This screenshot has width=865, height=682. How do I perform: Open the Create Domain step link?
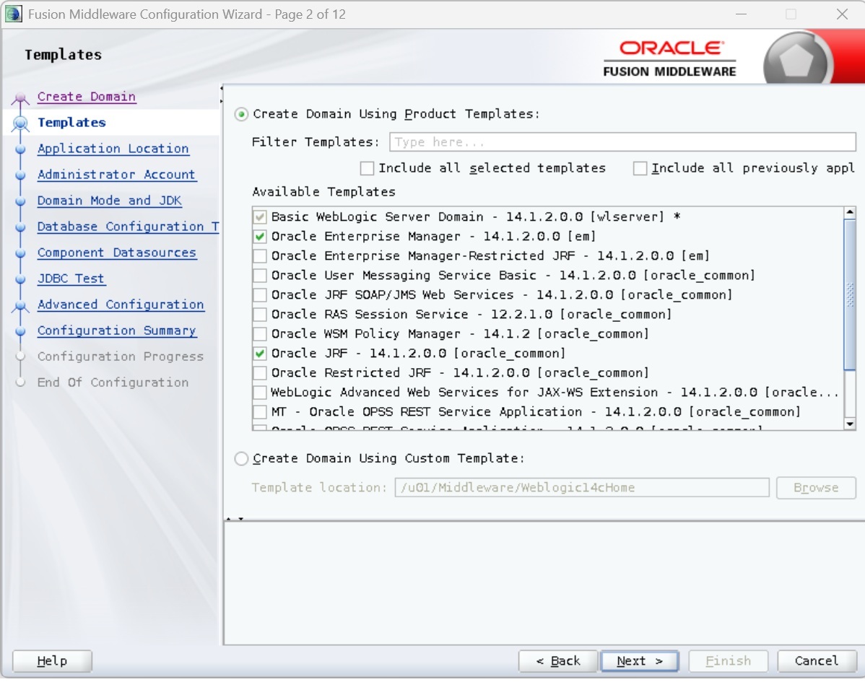click(x=86, y=97)
